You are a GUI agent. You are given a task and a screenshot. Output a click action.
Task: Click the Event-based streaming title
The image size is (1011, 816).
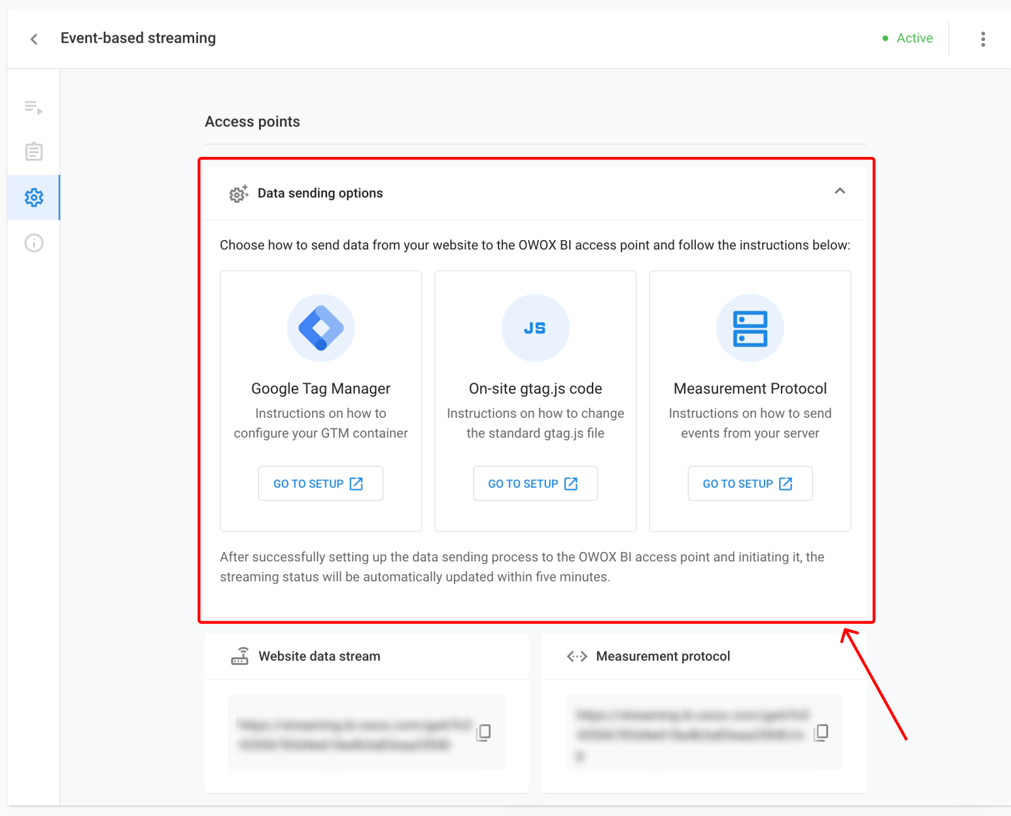(138, 38)
